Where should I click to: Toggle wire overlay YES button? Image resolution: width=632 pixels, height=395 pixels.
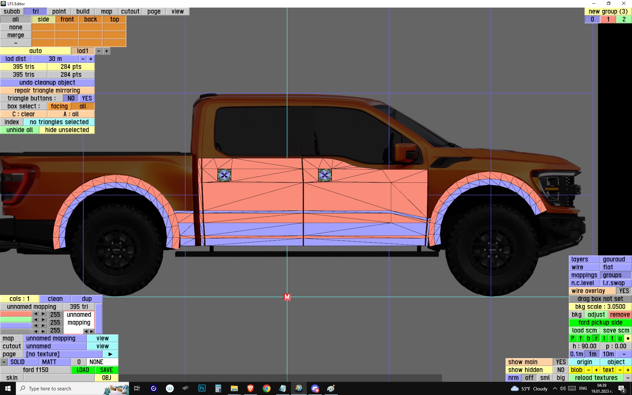(624, 291)
